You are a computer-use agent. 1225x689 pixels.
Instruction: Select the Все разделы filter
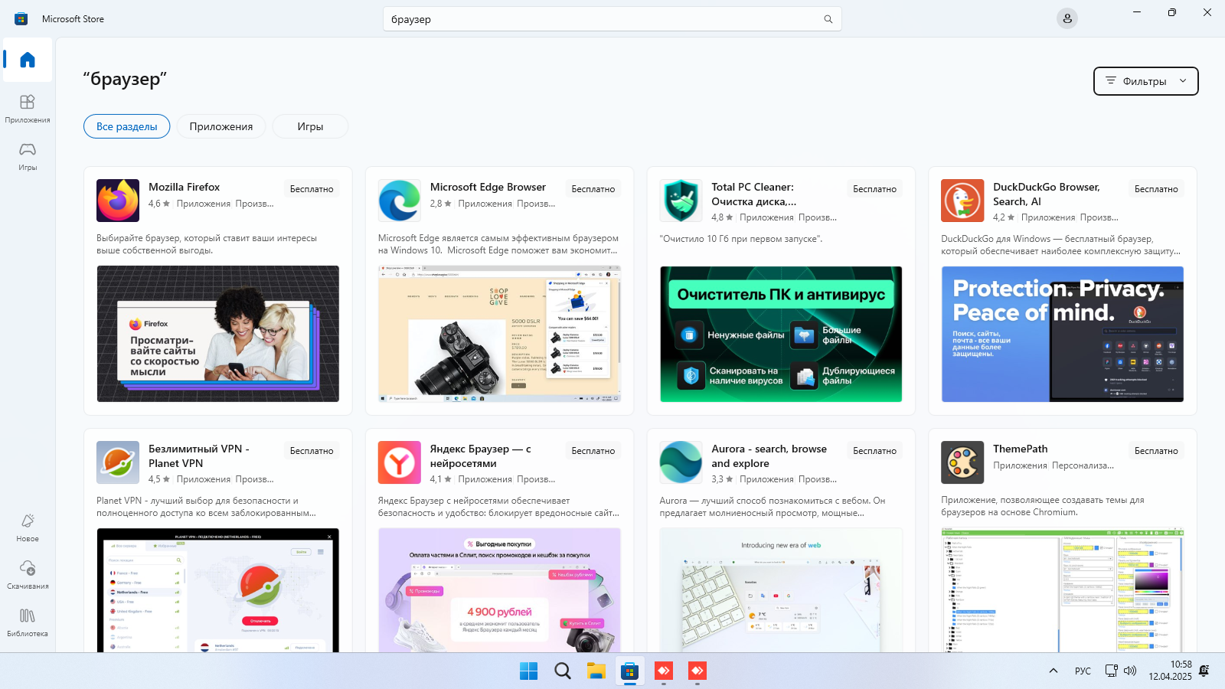pyautogui.click(x=126, y=126)
